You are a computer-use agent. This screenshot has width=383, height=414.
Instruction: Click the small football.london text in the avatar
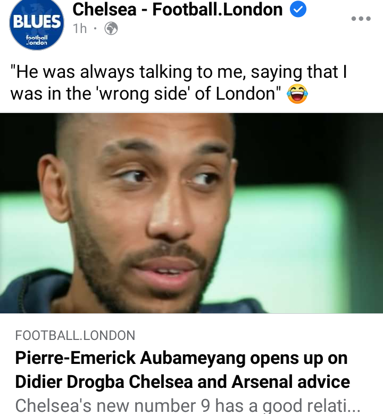[37, 40]
